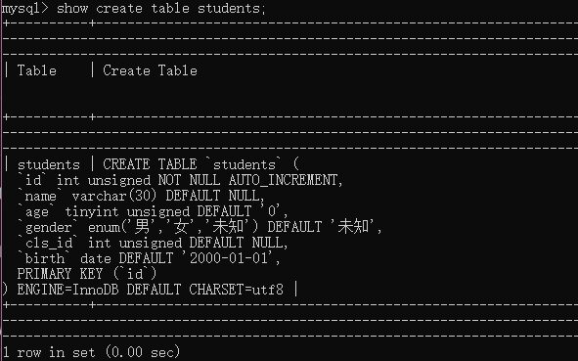
Task: Click the 'Table' column header
Action: pos(37,70)
